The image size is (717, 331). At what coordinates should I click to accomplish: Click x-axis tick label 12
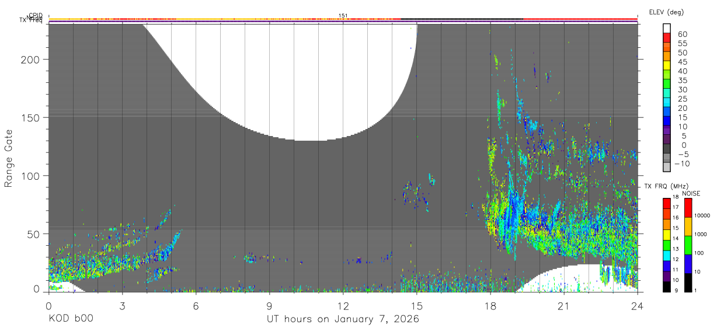(x=343, y=305)
